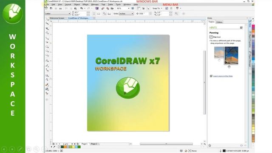Expand the Application Launcher dropdown arrow
Screen dimensions: 272x153
181,8
